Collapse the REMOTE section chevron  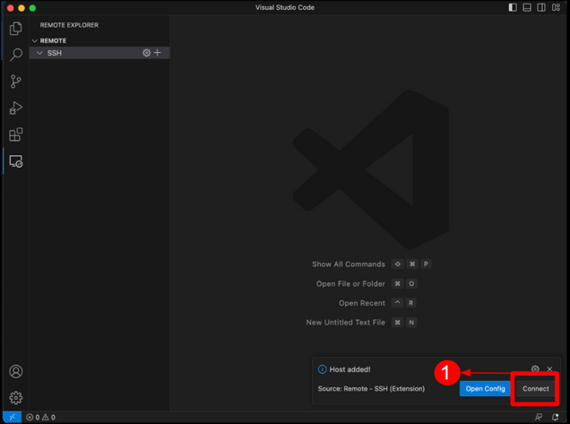pyautogui.click(x=35, y=40)
